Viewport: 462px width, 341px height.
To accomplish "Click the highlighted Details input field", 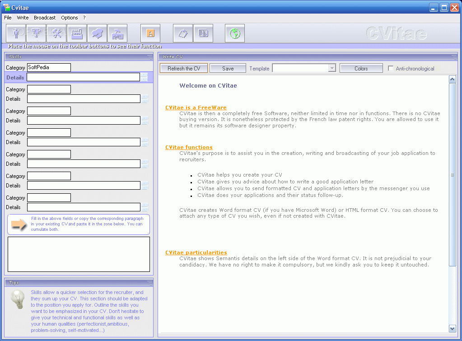I will (84, 77).
